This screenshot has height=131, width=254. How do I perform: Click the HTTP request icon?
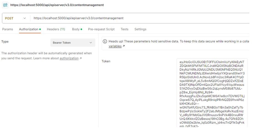(x=5, y=5)
